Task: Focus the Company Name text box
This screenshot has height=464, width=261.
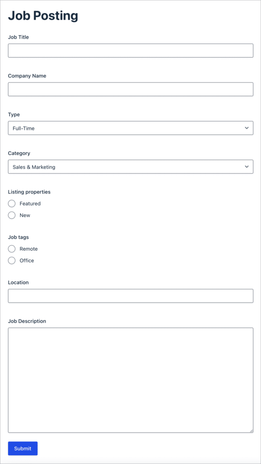Action: click(130, 89)
